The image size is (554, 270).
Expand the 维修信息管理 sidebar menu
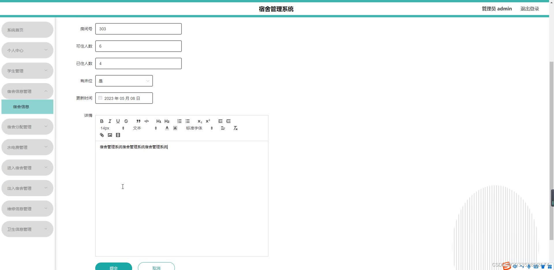tap(27, 209)
